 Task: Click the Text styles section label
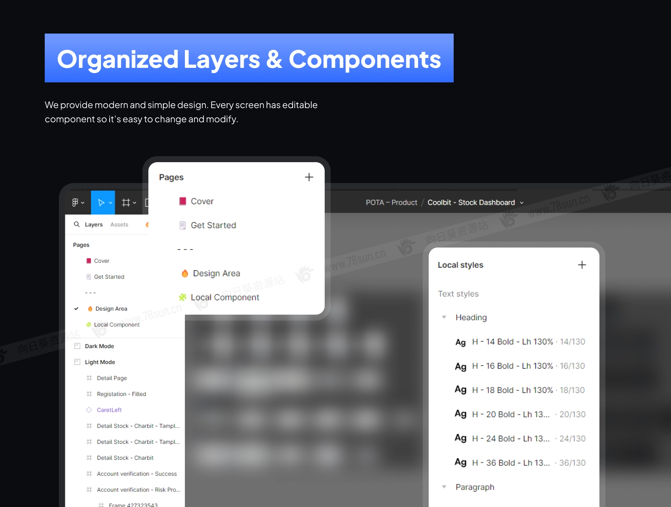tap(458, 294)
